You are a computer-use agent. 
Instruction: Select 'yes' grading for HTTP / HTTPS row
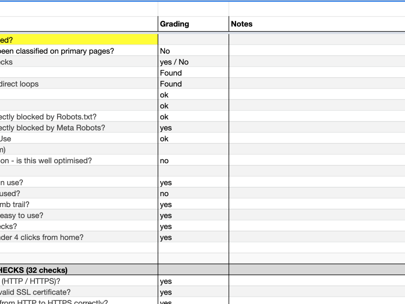[193, 281]
